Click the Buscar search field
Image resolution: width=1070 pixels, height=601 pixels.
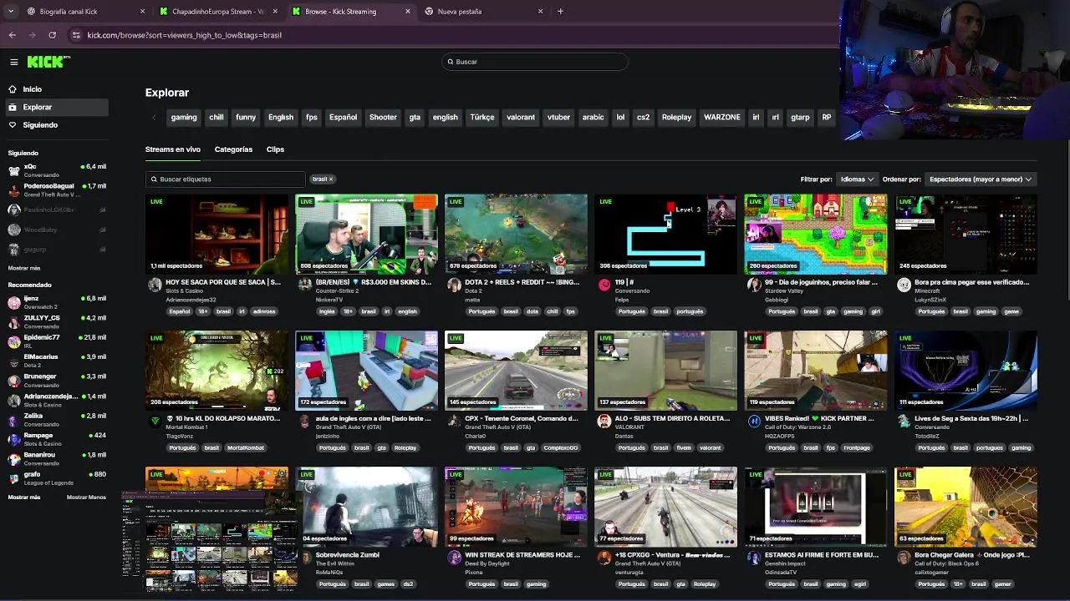click(535, 62)
